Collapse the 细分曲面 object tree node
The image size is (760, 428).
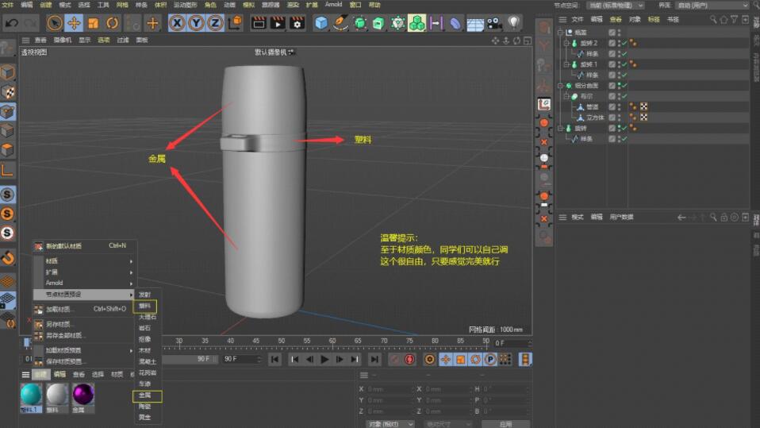click(560, 86)
